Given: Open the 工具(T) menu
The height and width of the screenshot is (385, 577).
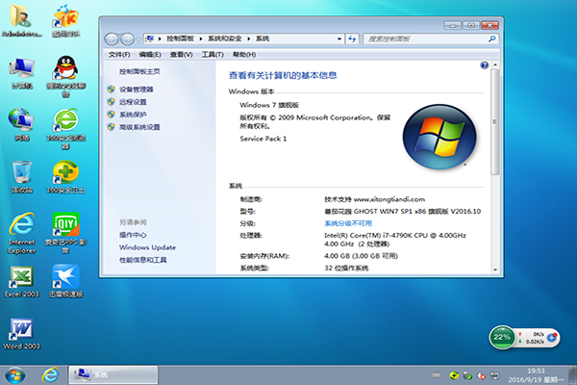Looking at the screenshot, I should point(213,55).
